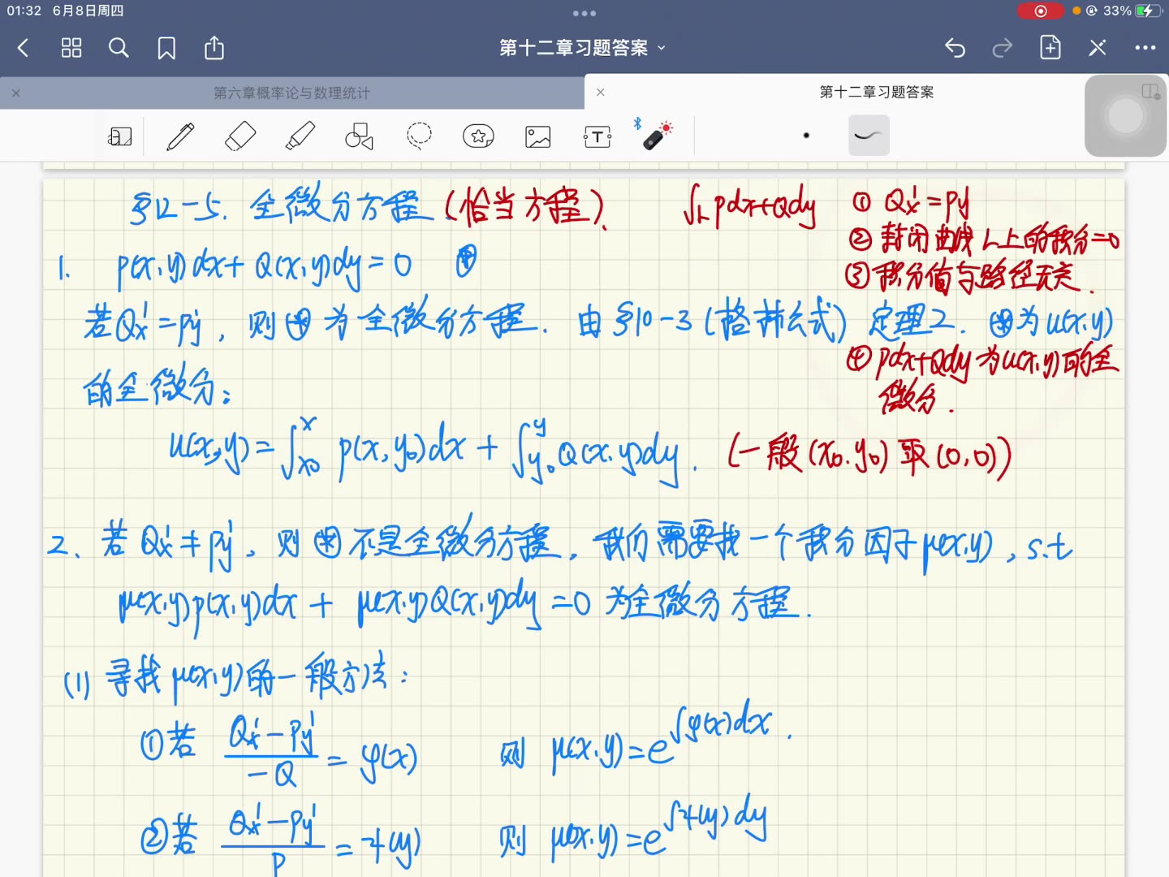Viewport: 1169px width, 877px height.
Task: Tap the red screen recording indicator
Action: [1041, 11]
